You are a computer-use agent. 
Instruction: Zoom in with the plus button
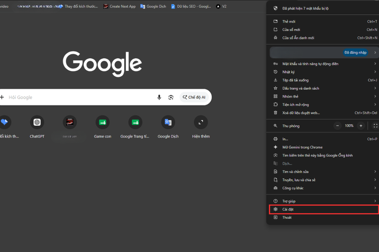click(361, 126)
